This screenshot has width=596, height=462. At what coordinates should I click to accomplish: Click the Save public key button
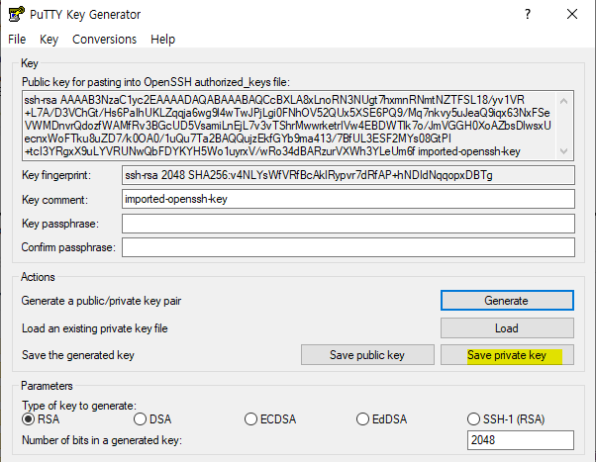click(x=367, y=355)
